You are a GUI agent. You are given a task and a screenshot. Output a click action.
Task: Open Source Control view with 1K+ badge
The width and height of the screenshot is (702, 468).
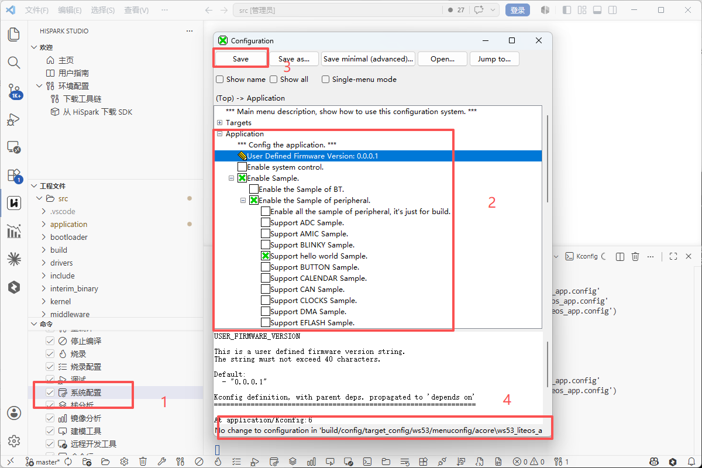tap(13, 91)
